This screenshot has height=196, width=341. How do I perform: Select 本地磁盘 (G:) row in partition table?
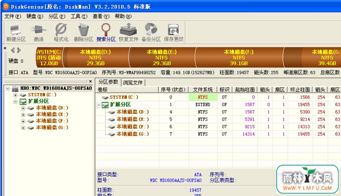point(218,134)
